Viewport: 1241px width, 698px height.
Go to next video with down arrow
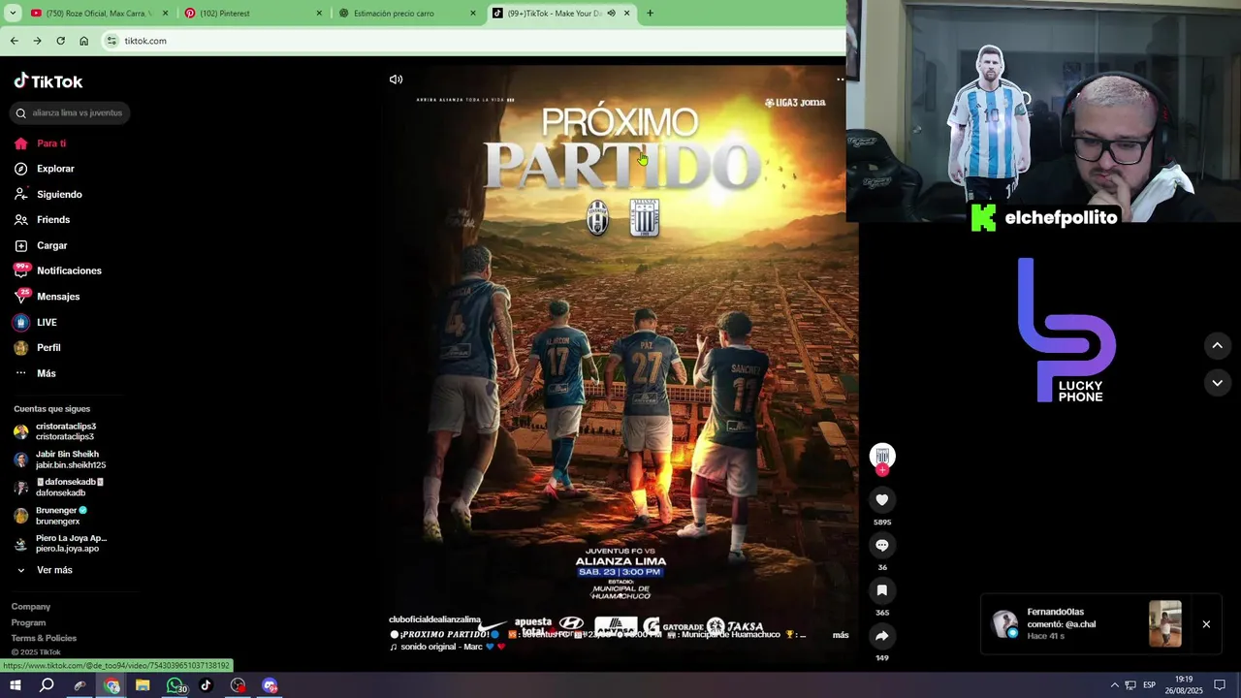[x=1217, y=383]
